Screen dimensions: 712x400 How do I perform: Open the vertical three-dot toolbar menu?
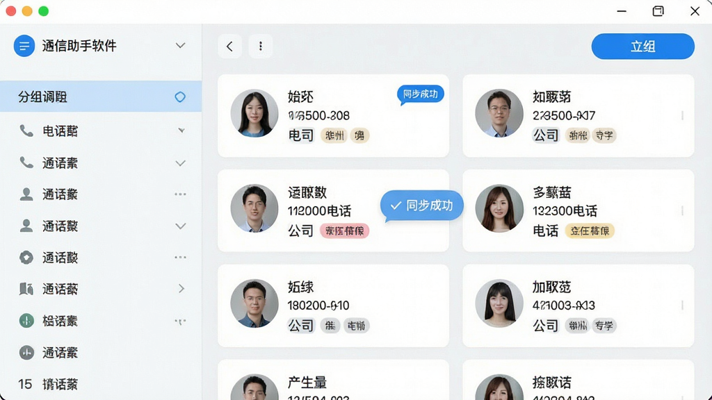point(261,47)
